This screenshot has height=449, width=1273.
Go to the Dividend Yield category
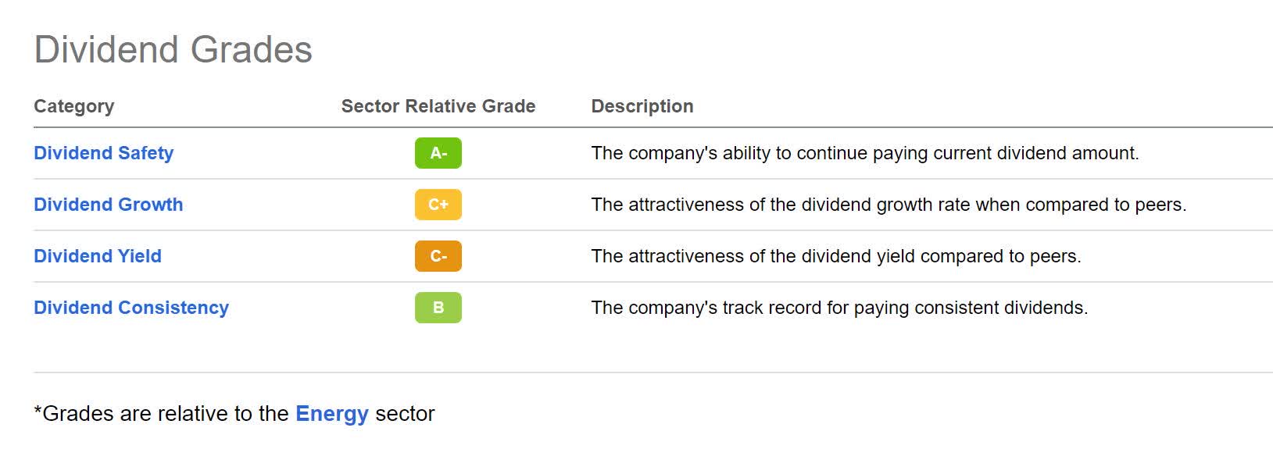tap(98, 256)
